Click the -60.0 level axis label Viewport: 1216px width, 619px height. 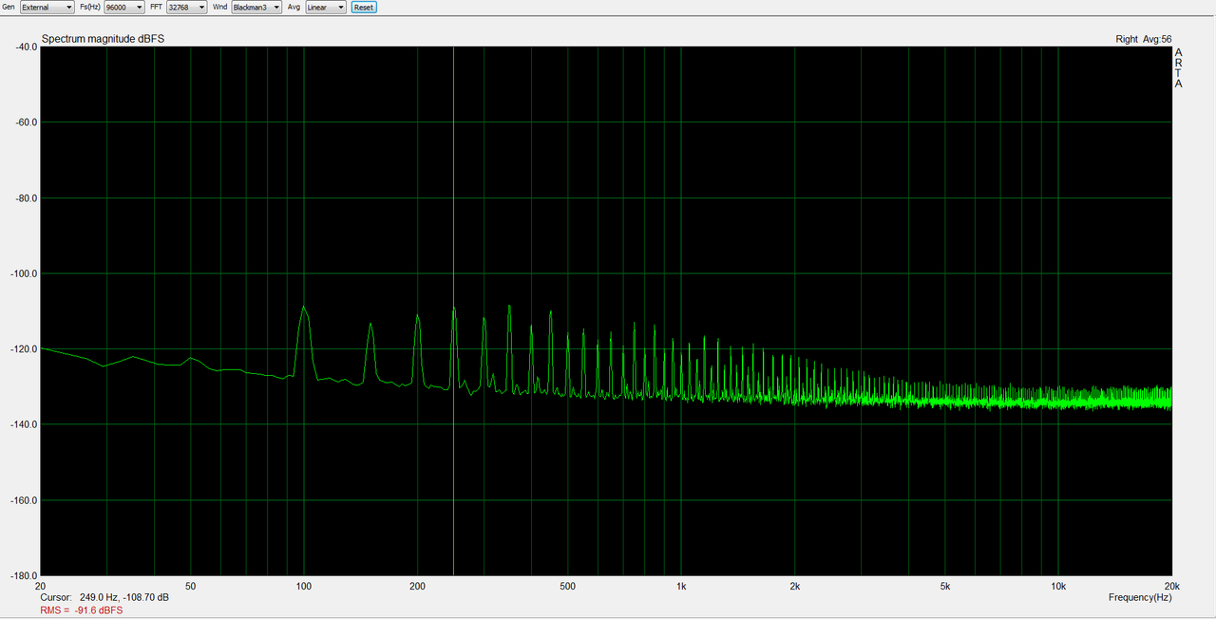[25, 122]
